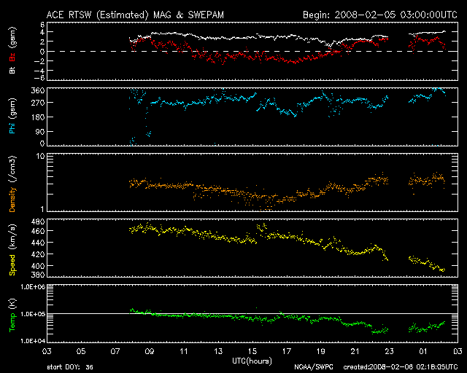
Task: Click the red 'Bz' axis label
Action: 12,57
